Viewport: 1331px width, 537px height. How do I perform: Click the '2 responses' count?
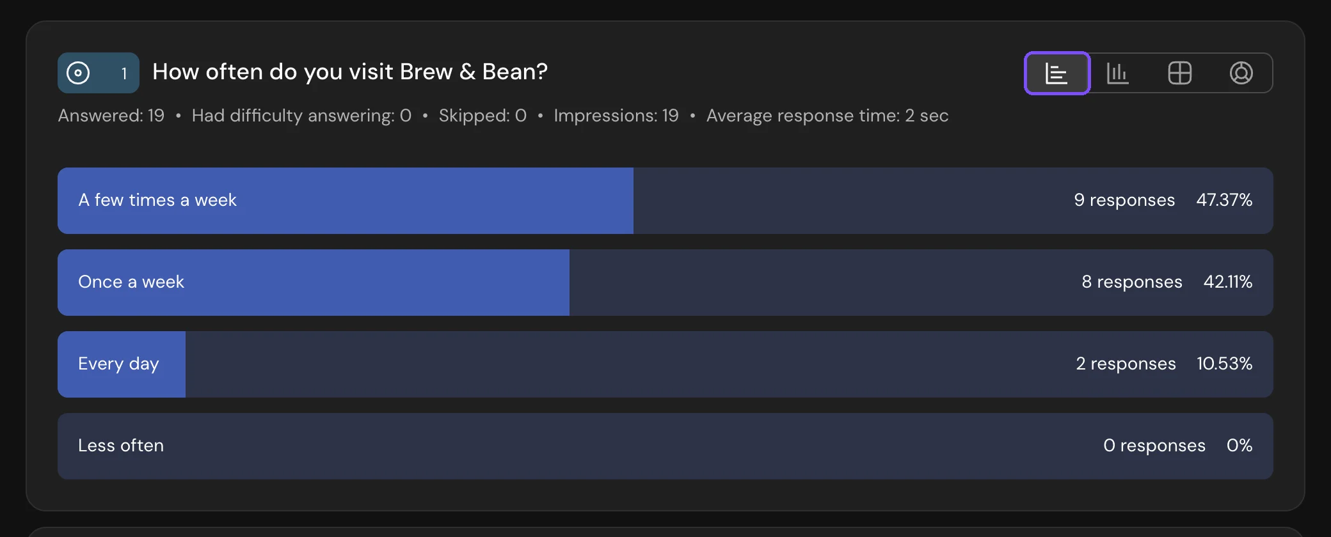[1126, 364]
